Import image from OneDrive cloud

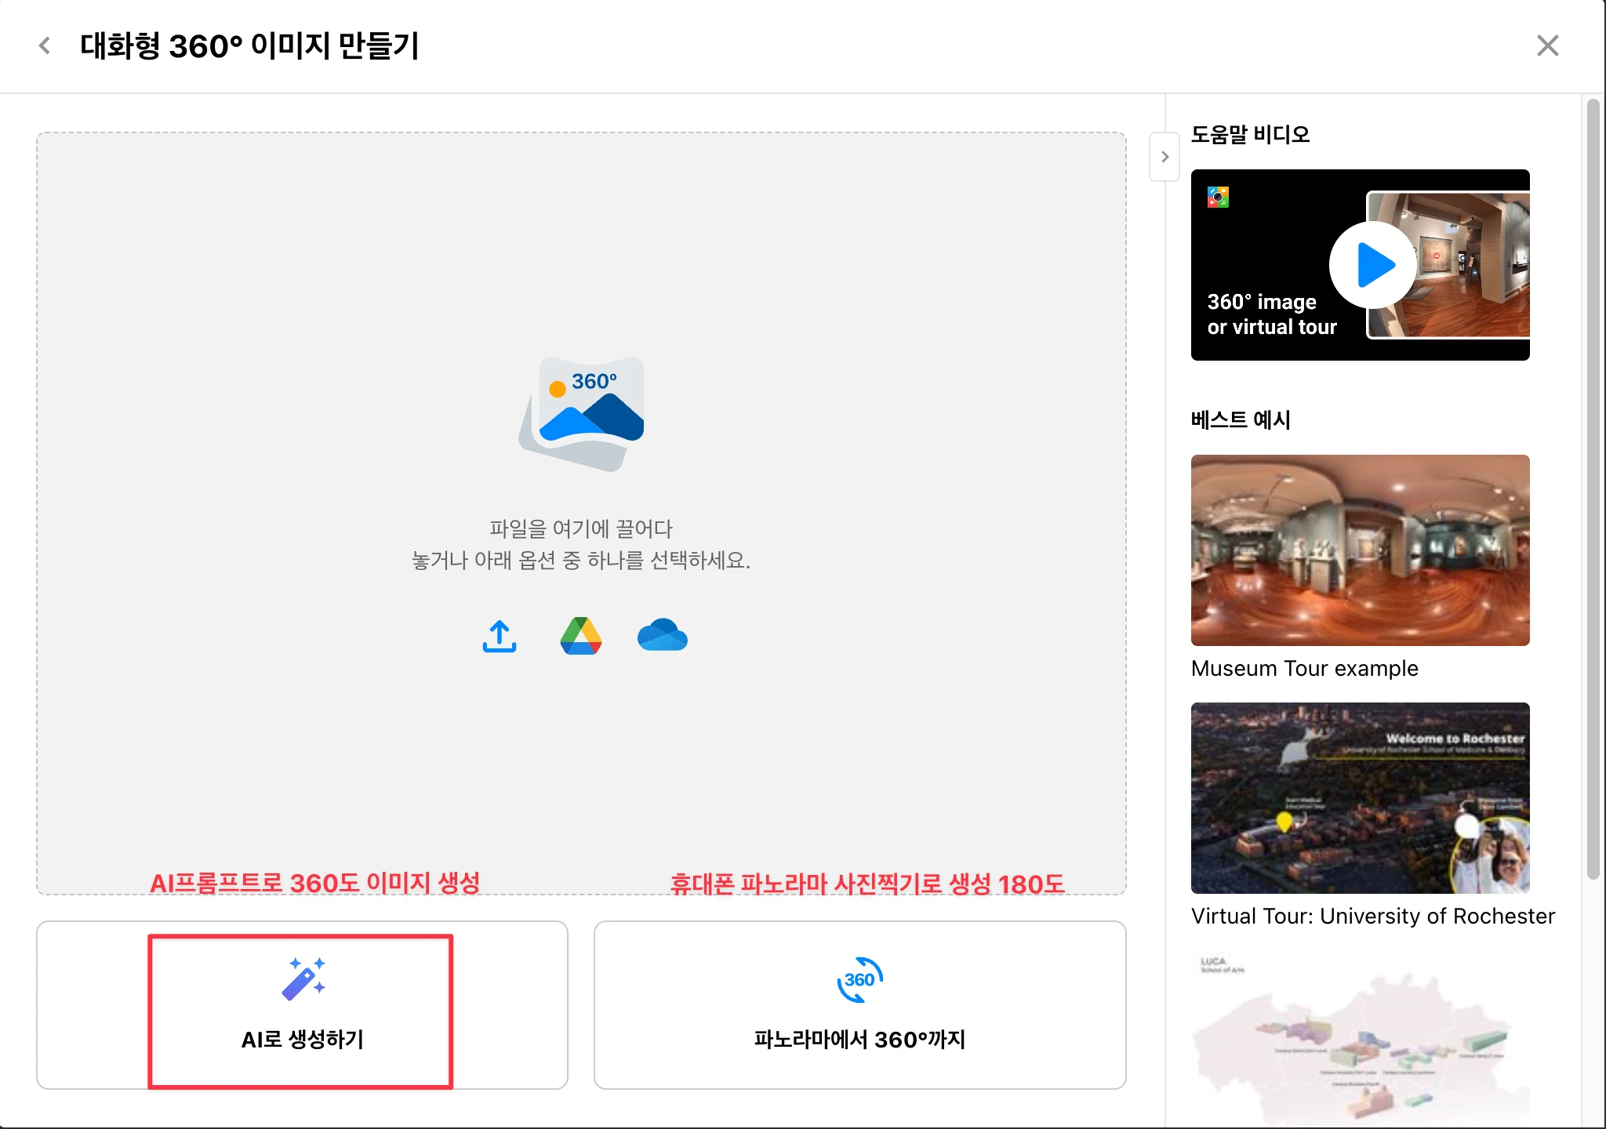pos(663,635)
